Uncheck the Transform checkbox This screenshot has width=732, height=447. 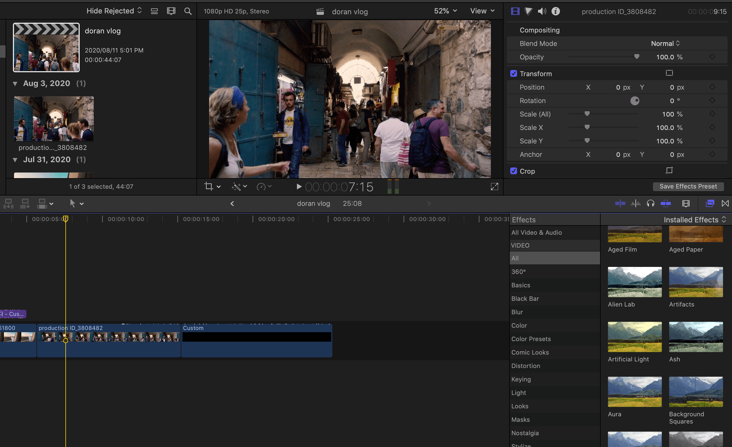[x=514, y=73]
